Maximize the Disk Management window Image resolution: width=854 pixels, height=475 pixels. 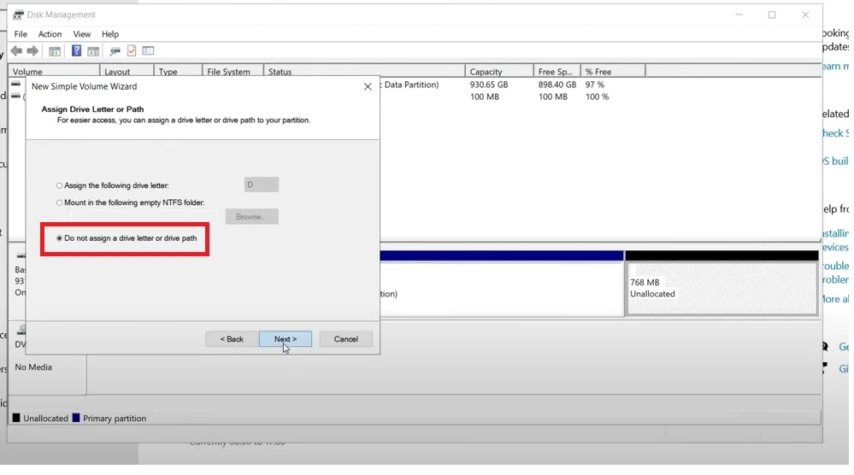tap(772, 15)
